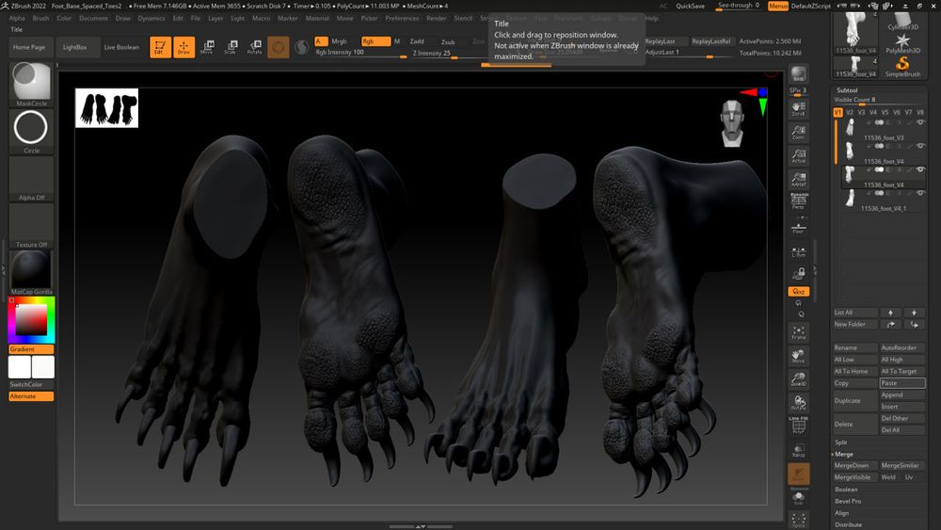Open the Alpha menu
941x530 pixels.
coord(17,18)
